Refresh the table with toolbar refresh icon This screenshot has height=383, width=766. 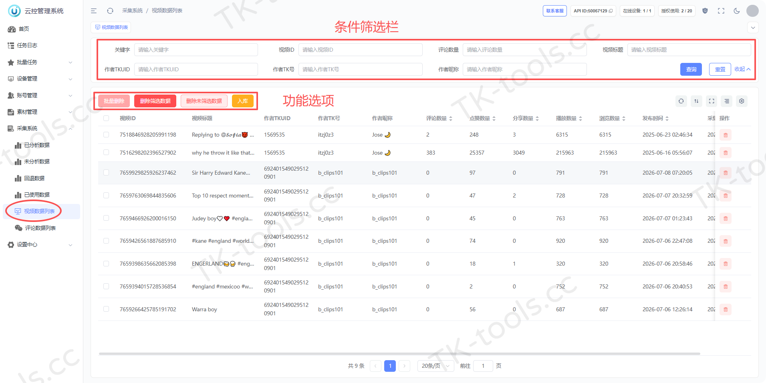[x=681, y=101]
